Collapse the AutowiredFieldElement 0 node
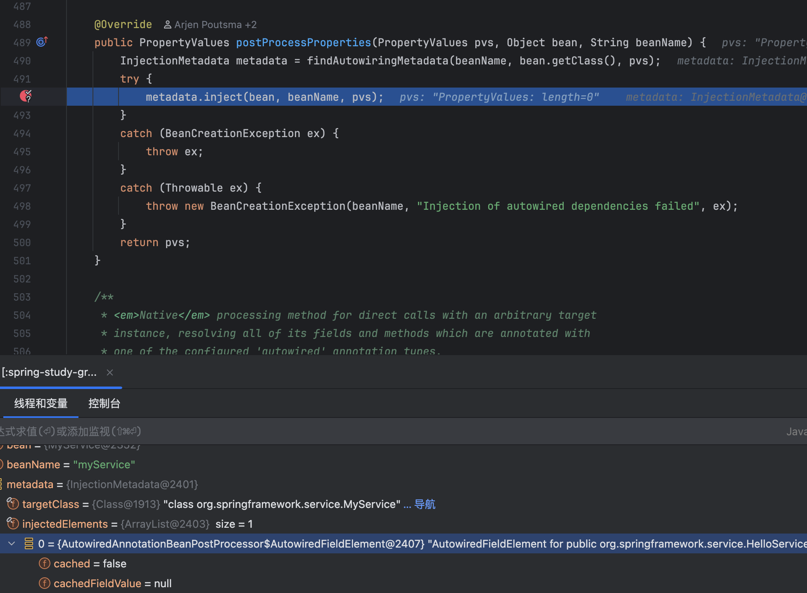The width and height of the screenshot is (807, 593). tap(12, 543)
